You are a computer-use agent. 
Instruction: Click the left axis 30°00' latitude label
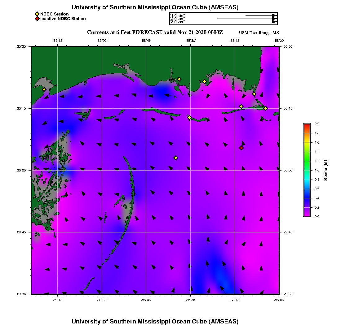point(22,170)
